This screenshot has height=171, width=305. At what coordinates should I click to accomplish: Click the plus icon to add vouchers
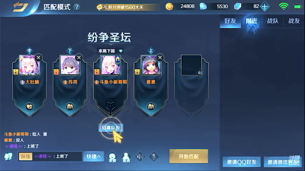click(265, 6)
